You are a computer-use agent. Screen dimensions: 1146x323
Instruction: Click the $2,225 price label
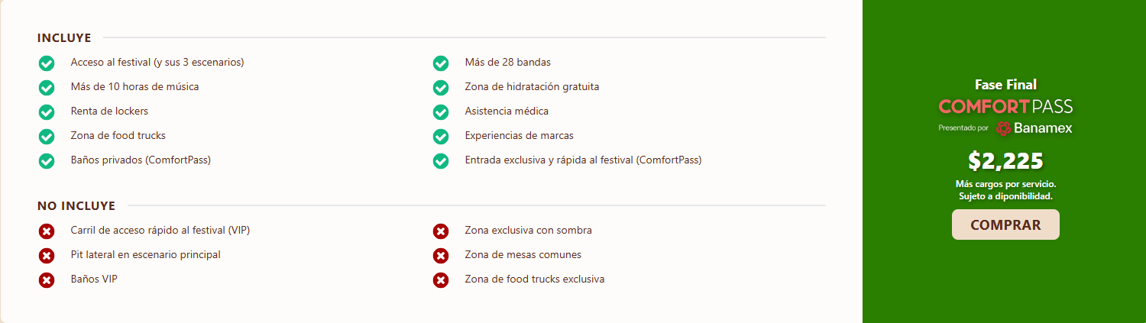click(1005, 161)
